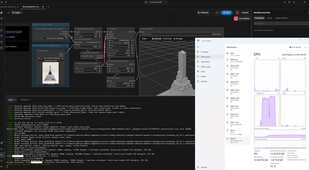Open the settings gear icon in ComfyUI sidebar

[x=2, y=167]
